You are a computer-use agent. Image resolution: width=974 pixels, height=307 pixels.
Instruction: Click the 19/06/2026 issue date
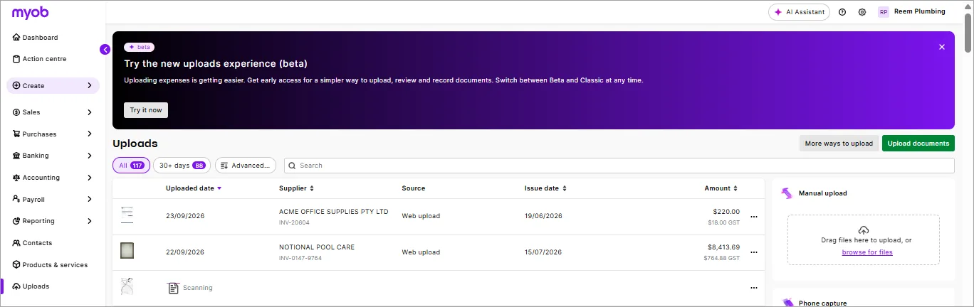click(544, 216)
